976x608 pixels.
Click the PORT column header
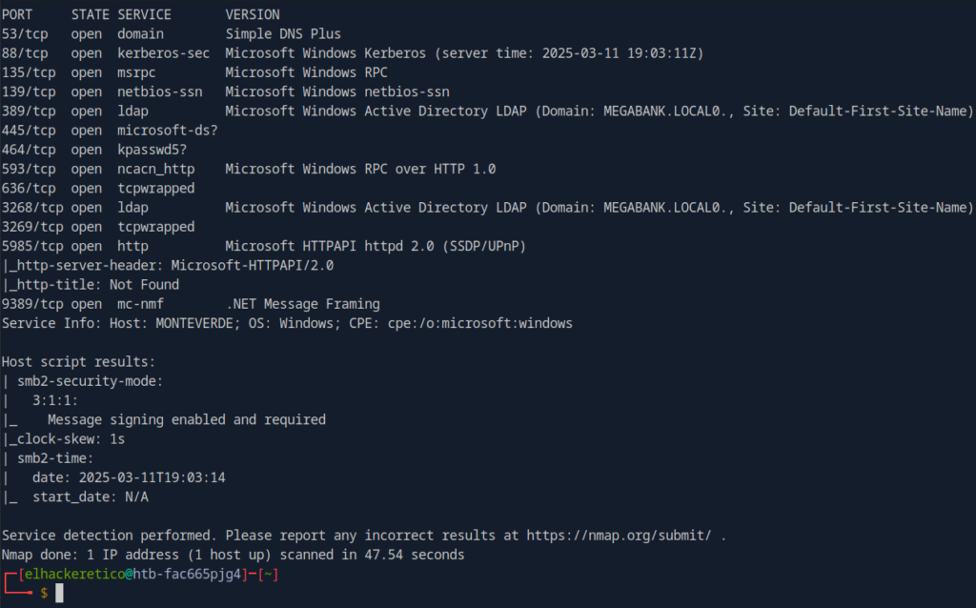coord(17,14)
